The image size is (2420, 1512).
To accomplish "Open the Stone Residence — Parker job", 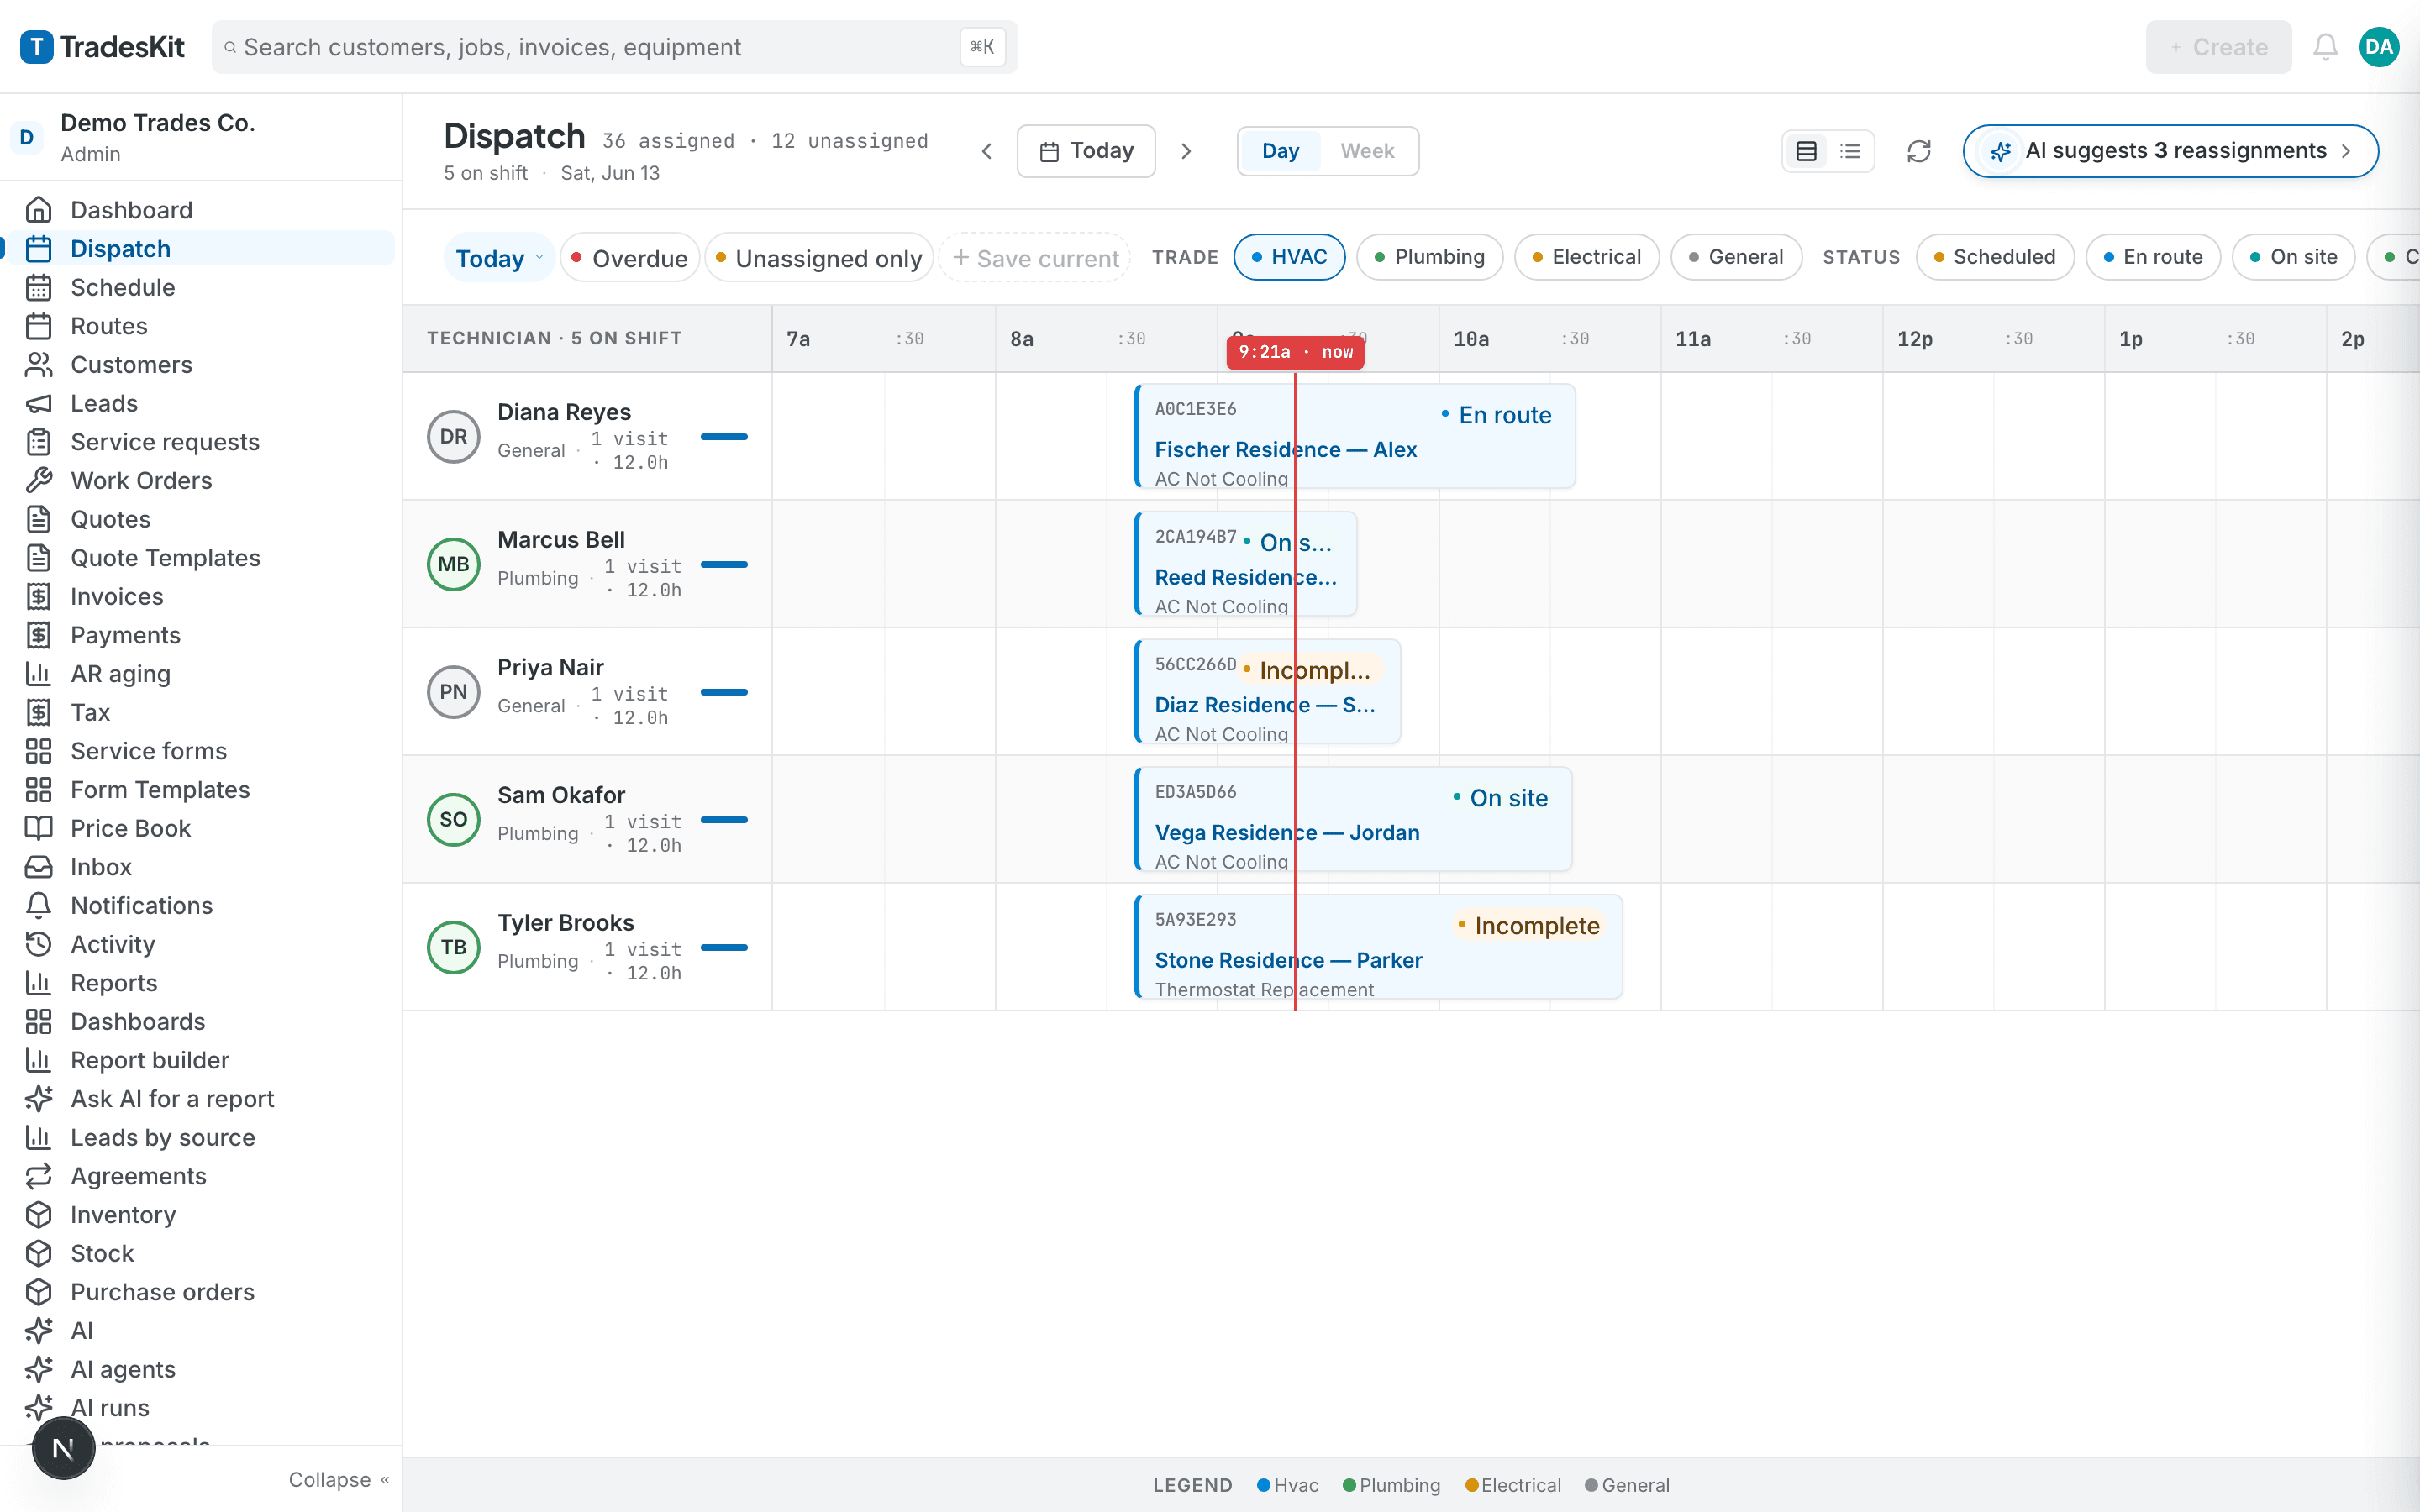I will coord(1378,947).
